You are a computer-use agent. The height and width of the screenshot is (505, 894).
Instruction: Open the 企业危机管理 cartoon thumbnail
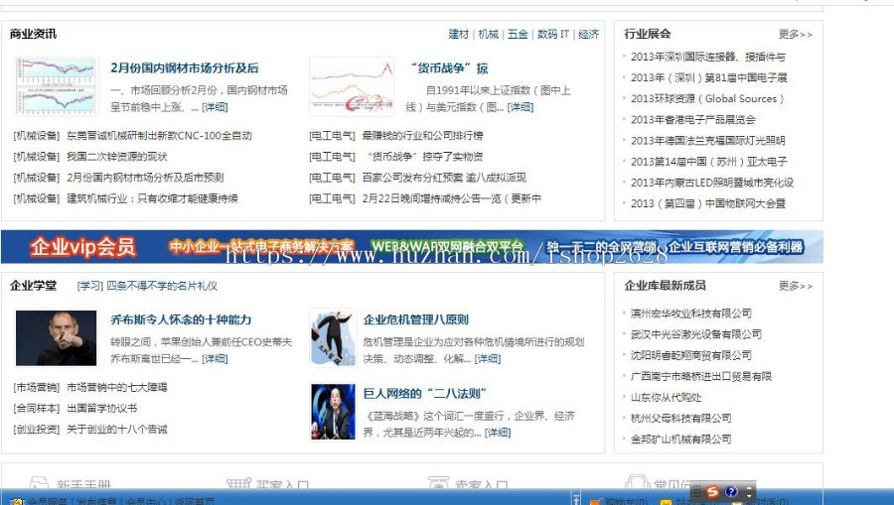pyautogui.click(x=333, y=337)
